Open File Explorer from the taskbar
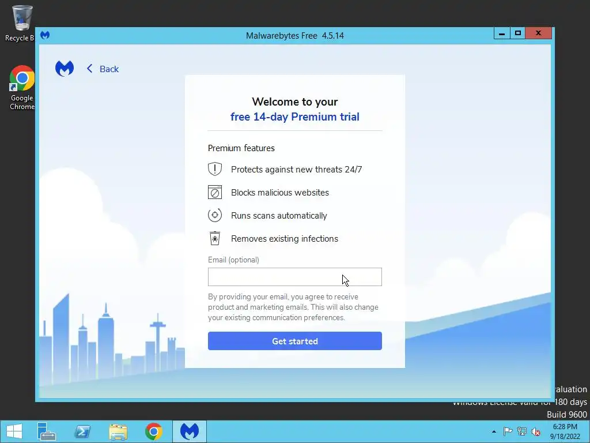 click(x=118, y=431)
